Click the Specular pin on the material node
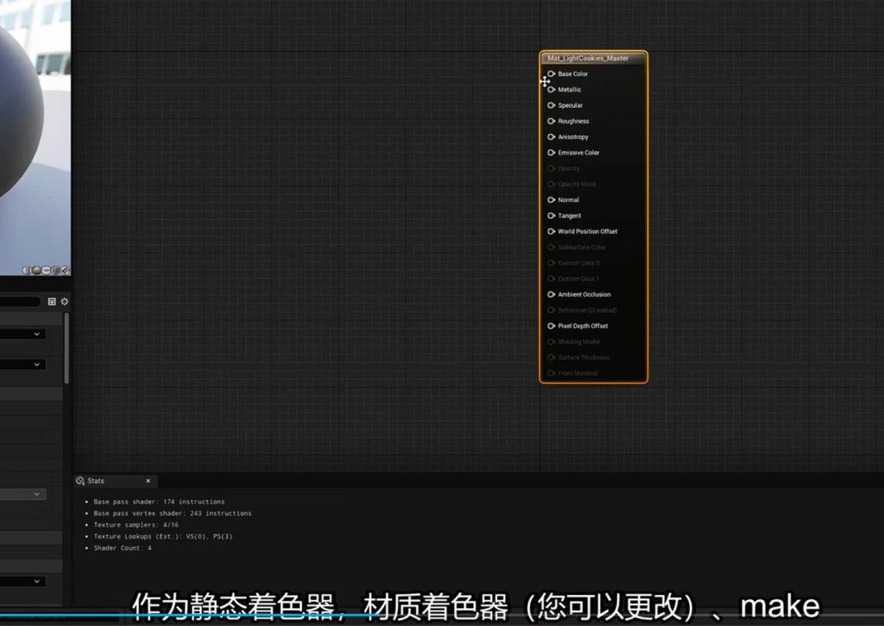 click(551, 105)
